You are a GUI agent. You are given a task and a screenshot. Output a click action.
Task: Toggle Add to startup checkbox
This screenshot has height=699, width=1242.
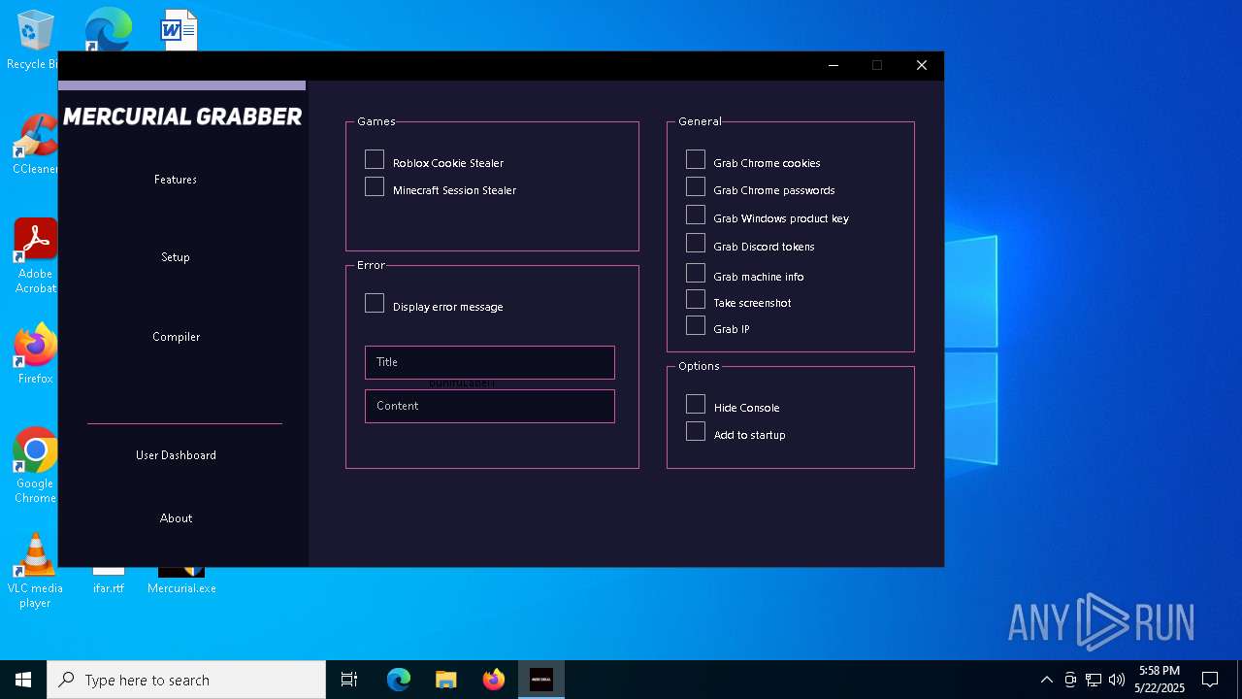point(696,431)
